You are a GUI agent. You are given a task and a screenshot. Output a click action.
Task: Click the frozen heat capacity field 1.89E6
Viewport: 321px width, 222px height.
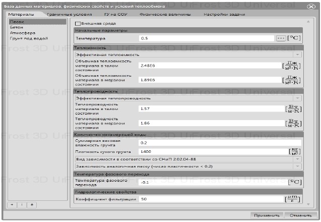[210, 80]
